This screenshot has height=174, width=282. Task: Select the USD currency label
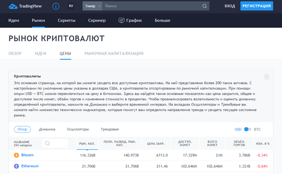pyautogui.click(x=238, y=129)
